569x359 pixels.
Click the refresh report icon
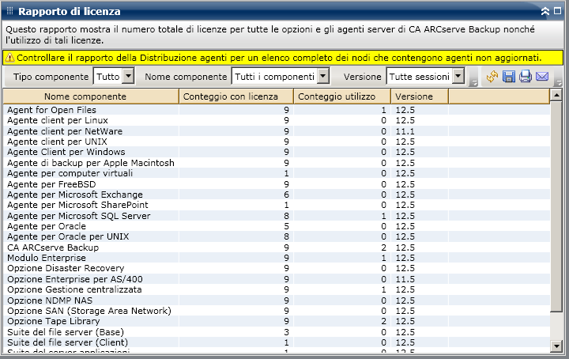point(492,77)
